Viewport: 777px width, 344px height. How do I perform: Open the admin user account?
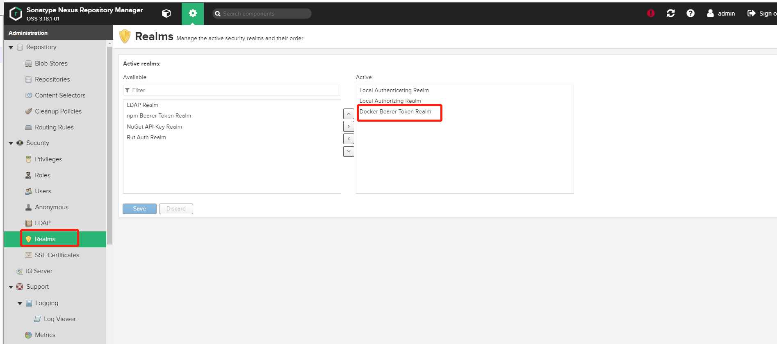(x=721, y=13)
